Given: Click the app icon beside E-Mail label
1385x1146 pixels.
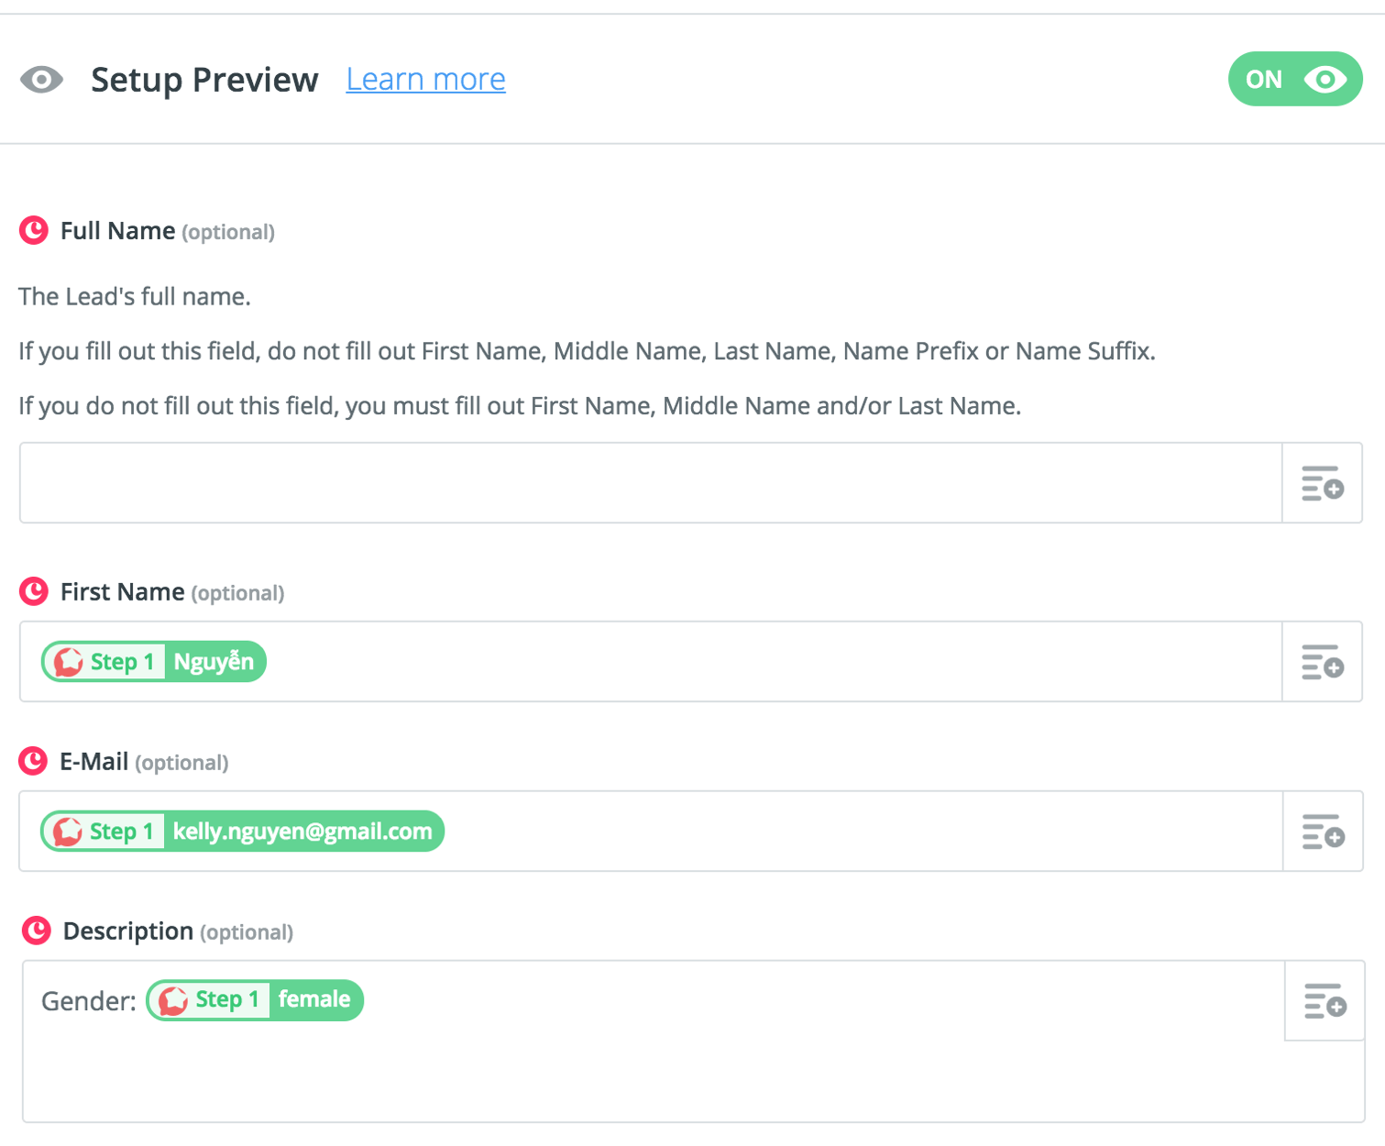Looking at the screenshot, I should click(x=34, y=761).
